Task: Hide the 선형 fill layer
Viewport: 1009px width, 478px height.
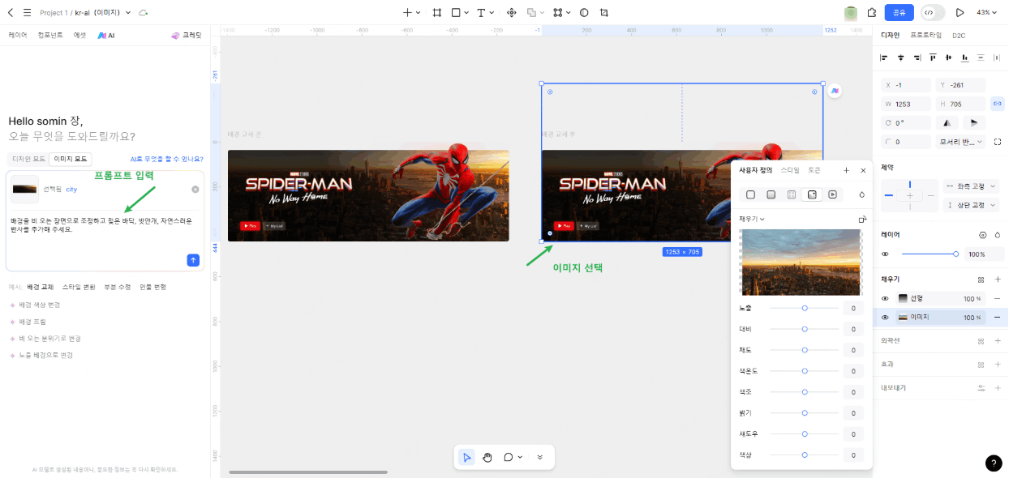Action: point(885,298)
